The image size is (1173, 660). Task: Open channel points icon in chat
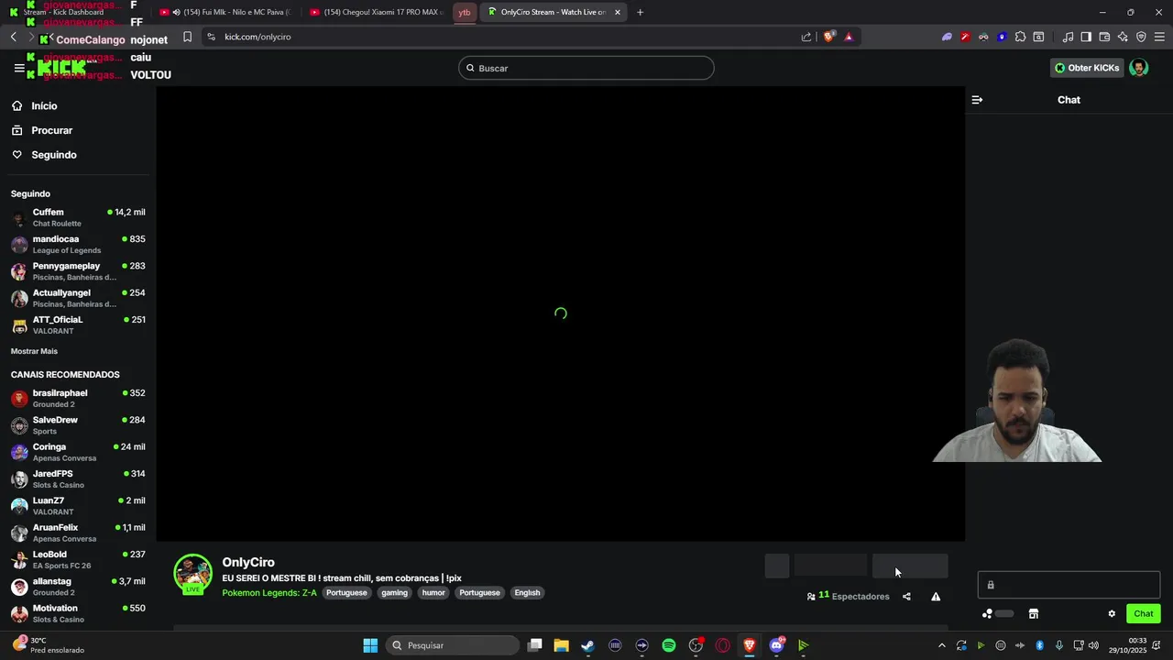click(x=987, y=614)
